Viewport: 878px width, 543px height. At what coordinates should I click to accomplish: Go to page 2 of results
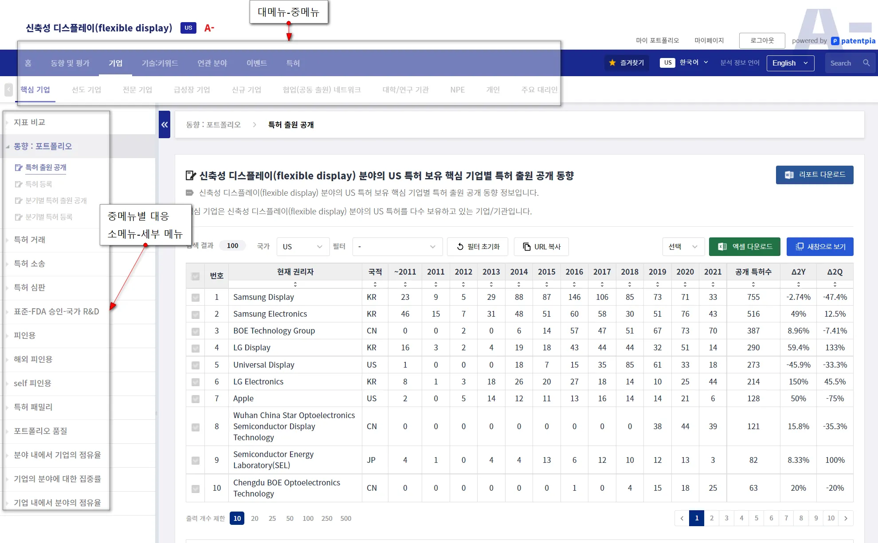pos(712,518)
